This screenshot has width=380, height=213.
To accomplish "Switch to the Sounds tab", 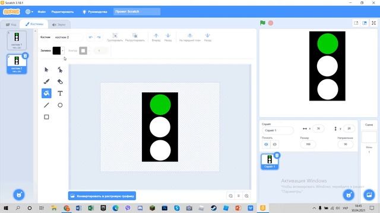I will pos(59,25).
